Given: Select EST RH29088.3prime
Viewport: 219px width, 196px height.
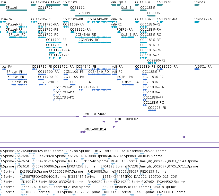Looking at the screenshot, I should click(x=83, y=159).
